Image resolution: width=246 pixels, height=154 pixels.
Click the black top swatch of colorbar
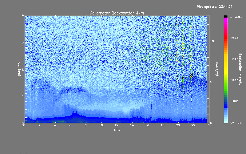(x=226, y=16)
